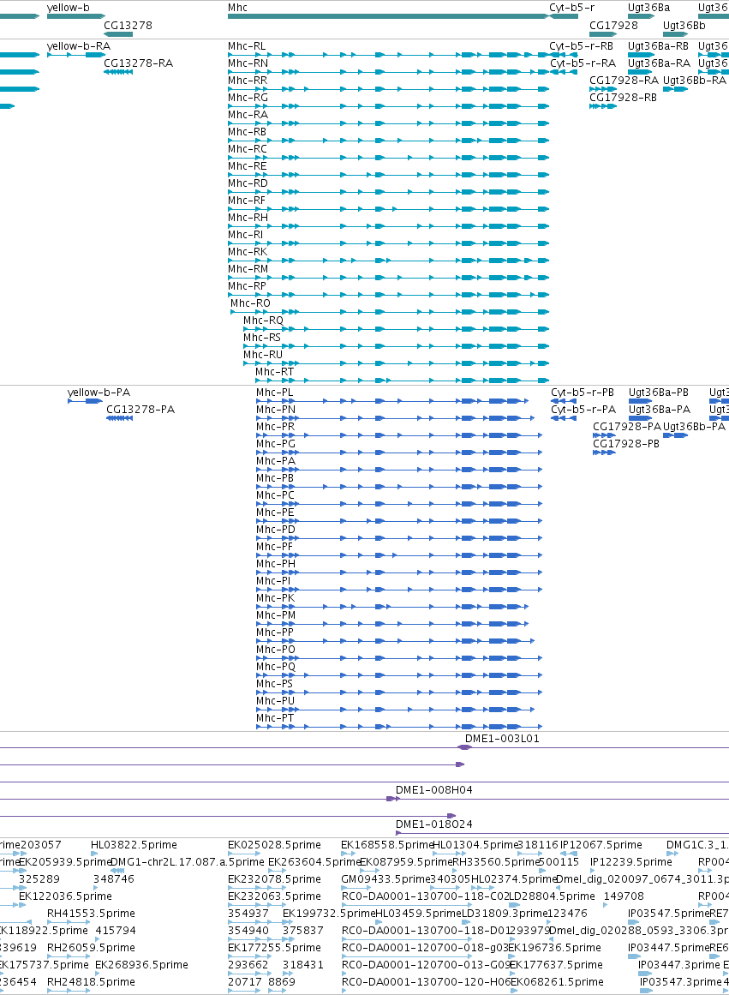Click the Mhc-PN protein label
The image size is (729, 995).
tap(275, 410)
